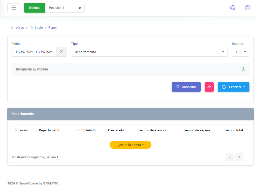Click the globe language icon
Viewport: 257px width, 189px height.
[233, 8]
